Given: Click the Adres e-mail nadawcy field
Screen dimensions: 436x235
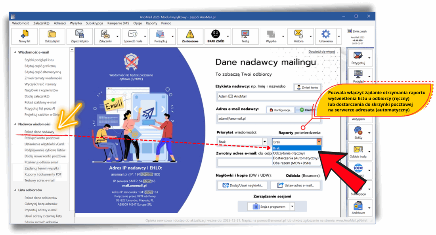Looking at the screenshot, I should 269,118.
